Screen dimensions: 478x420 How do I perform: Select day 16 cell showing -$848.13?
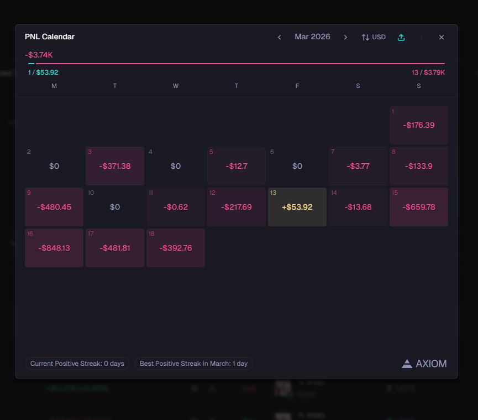[54, 248]
